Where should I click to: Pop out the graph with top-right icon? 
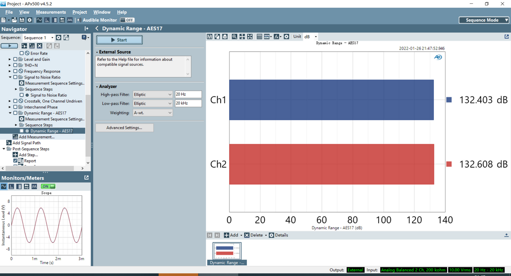pos(506,37)
